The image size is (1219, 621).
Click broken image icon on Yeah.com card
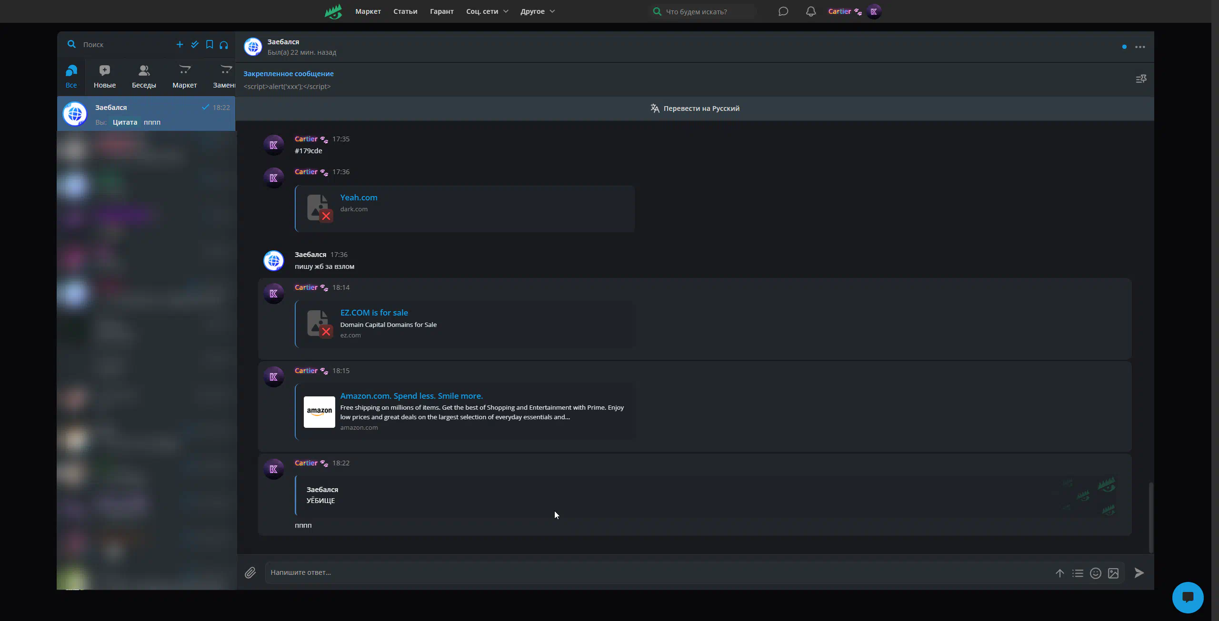point(320,208)
